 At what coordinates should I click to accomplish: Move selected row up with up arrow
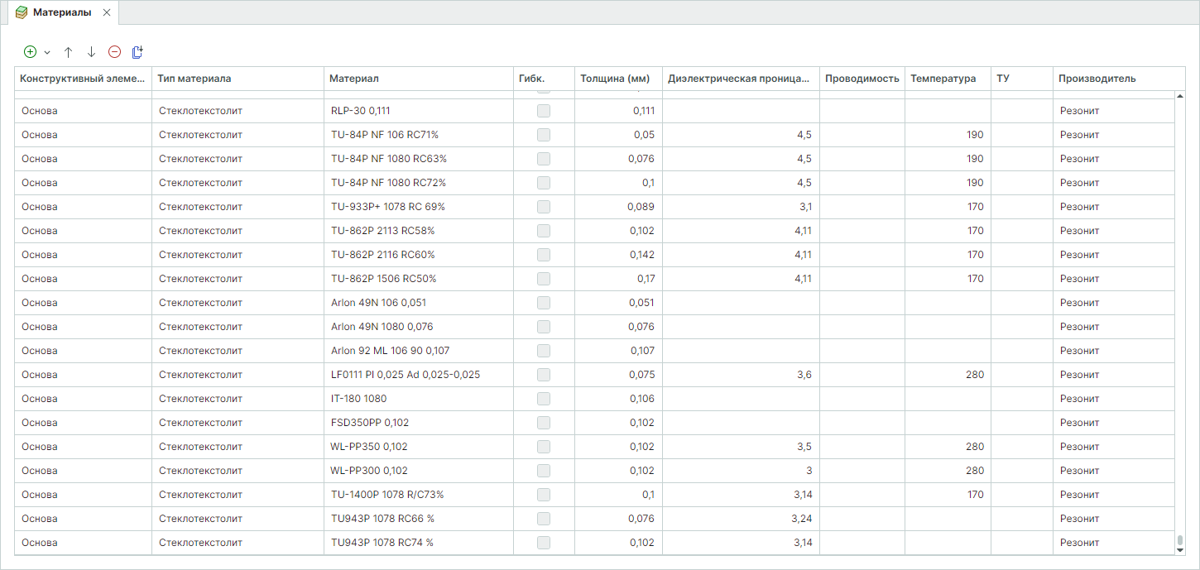point(69,52)
